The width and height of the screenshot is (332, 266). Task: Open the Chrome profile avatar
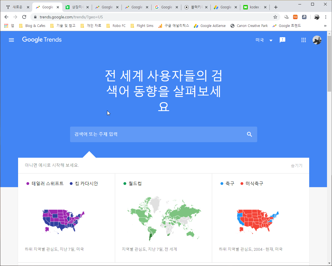coord(317,17)
